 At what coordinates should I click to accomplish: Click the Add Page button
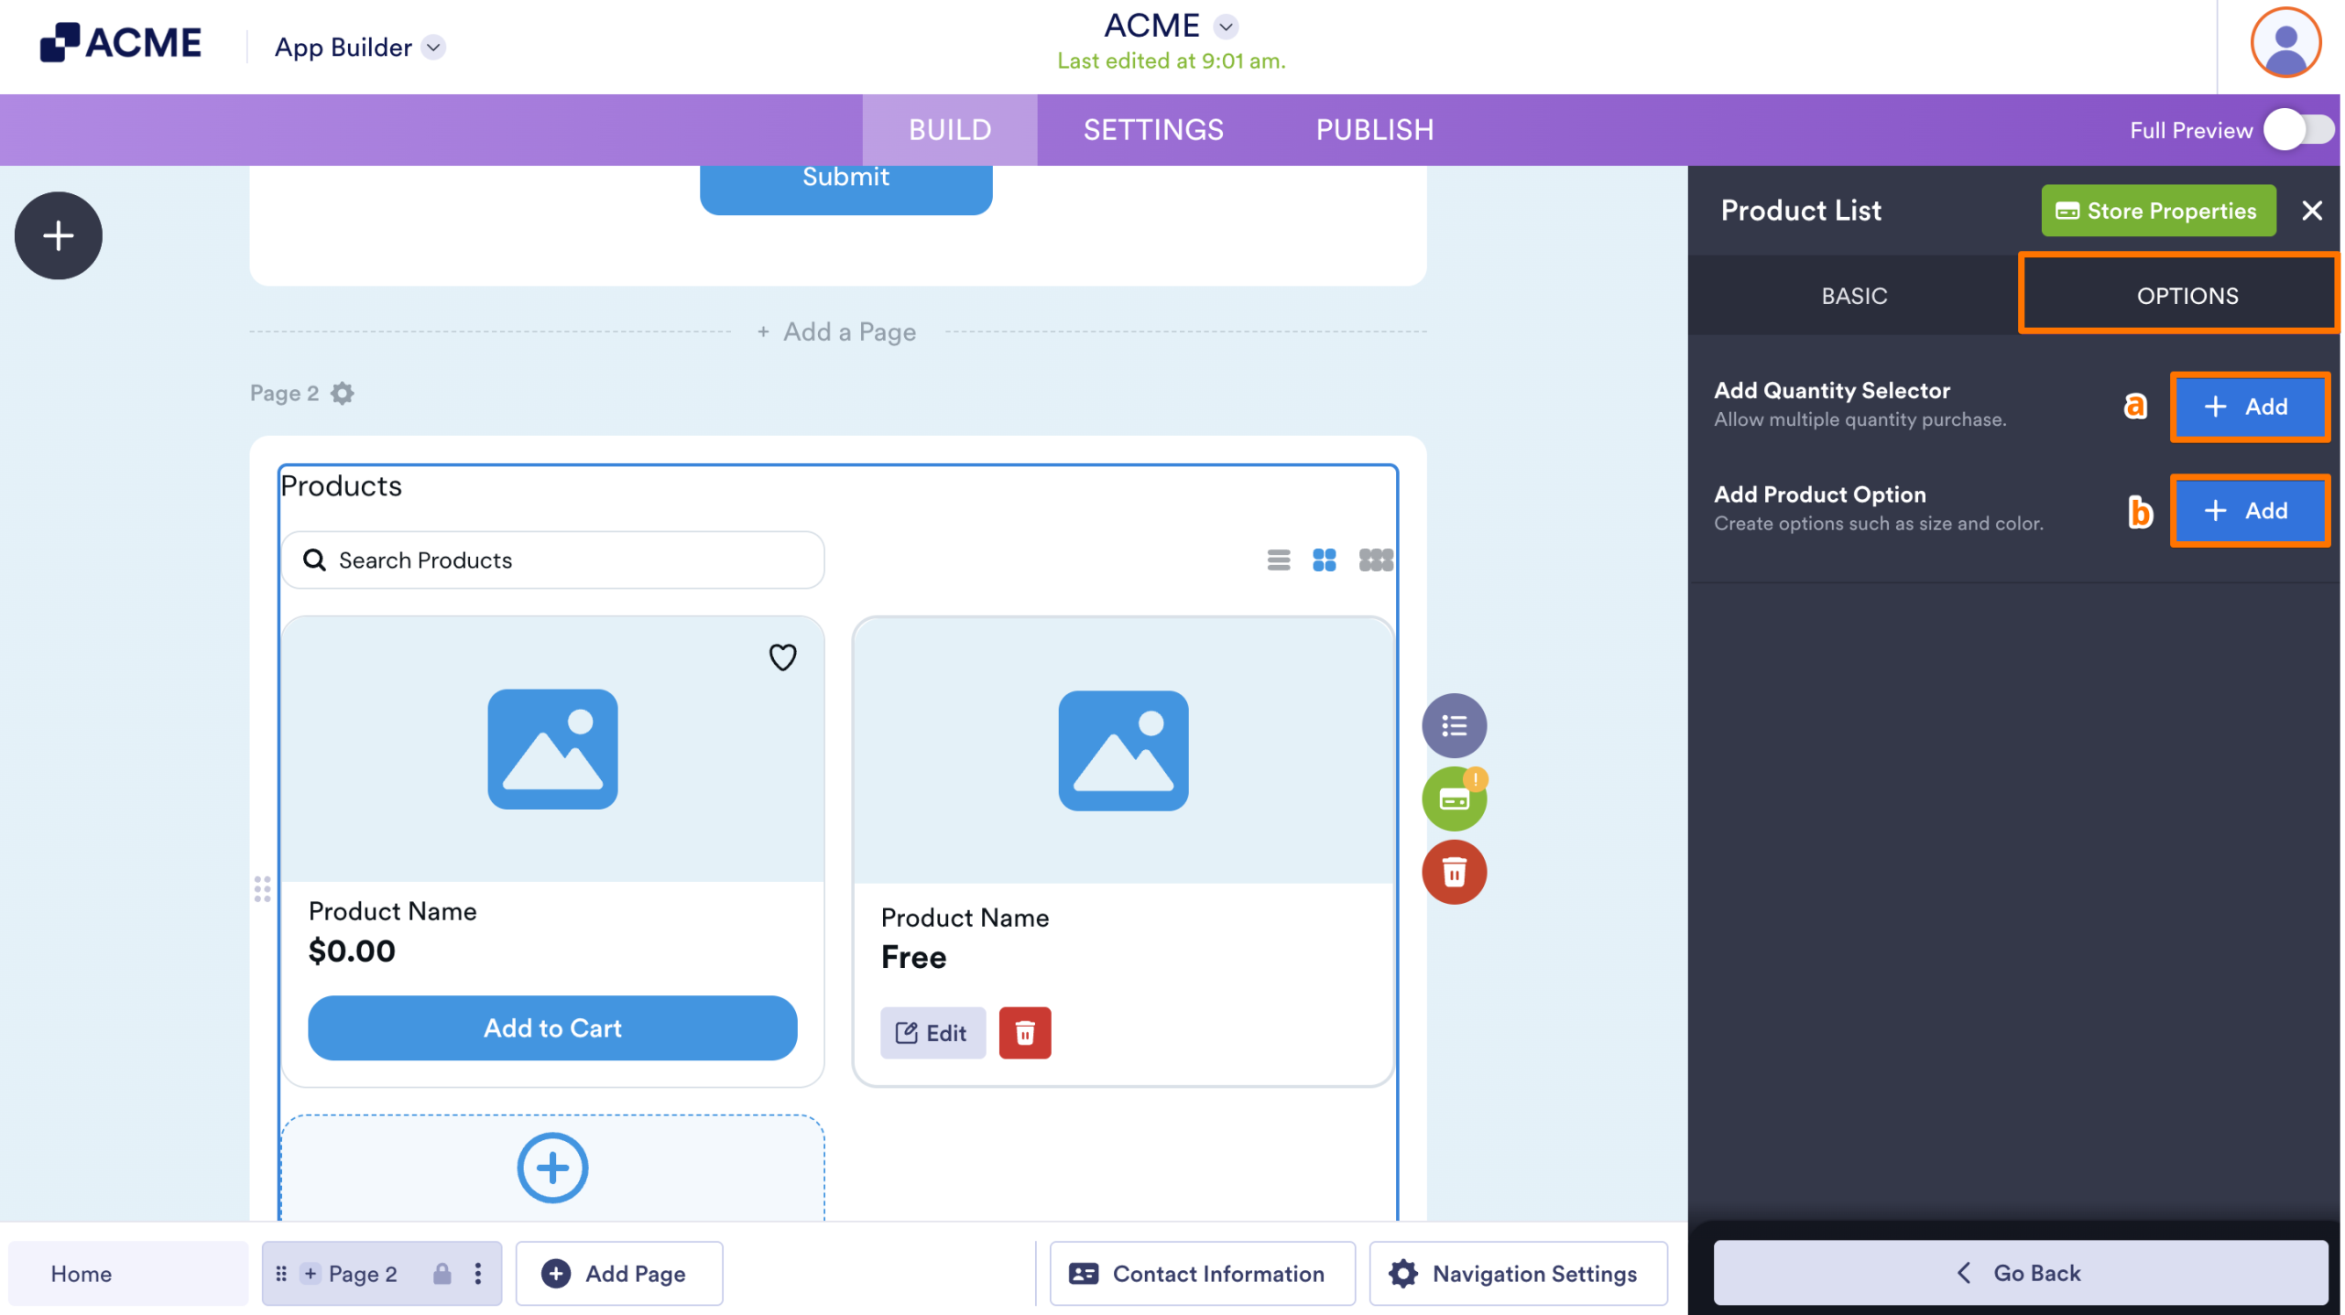point(620,1276)
